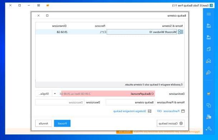This screenshot has height=140, width=218.
Task: Click the Procedi button
Action: [x=62, y=124]
